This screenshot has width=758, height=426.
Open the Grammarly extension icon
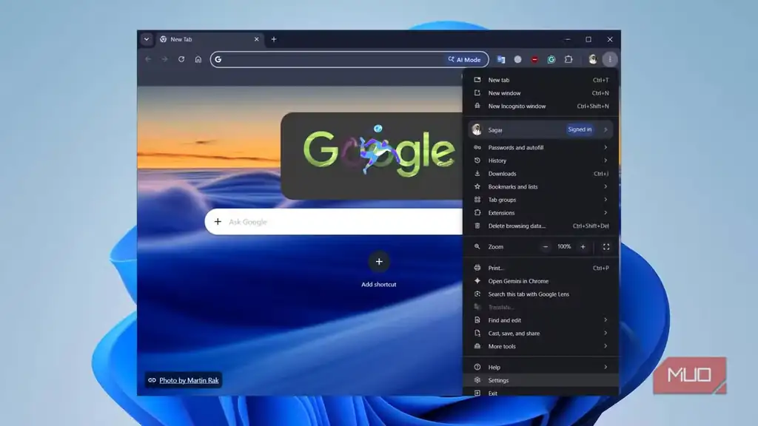point(551,59)
